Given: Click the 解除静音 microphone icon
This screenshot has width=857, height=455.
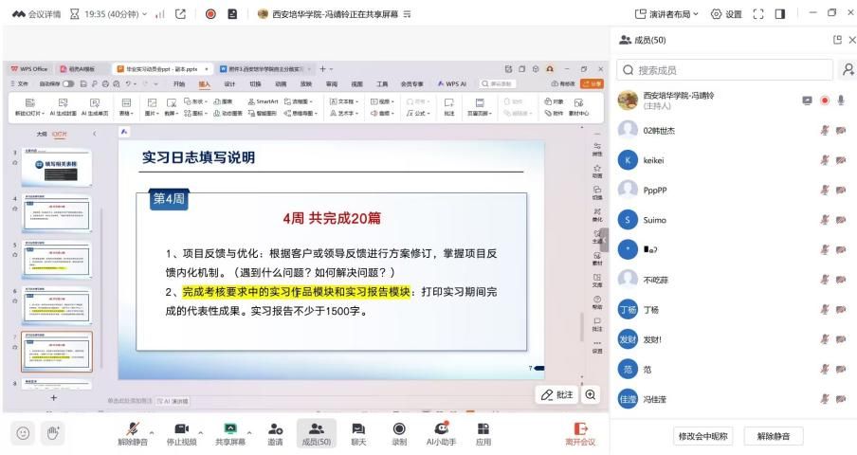Looking at the screenshot, I should (132, 428).
